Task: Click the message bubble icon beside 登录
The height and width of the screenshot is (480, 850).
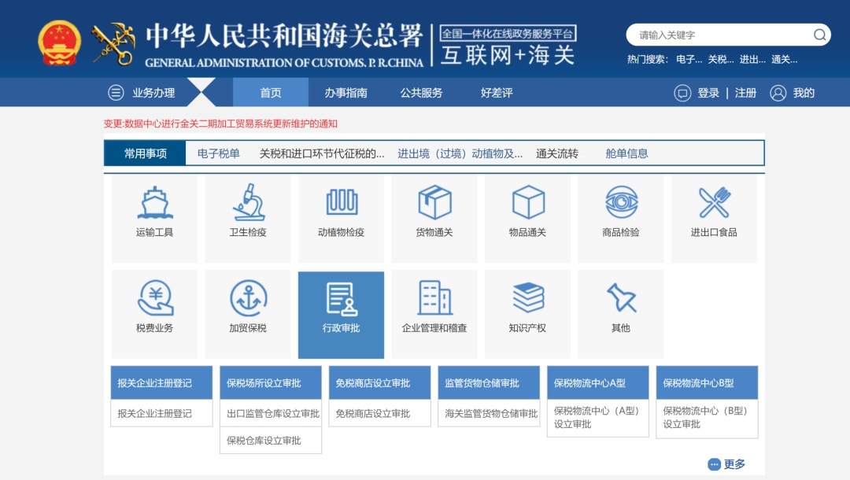Action: point(682,93)
